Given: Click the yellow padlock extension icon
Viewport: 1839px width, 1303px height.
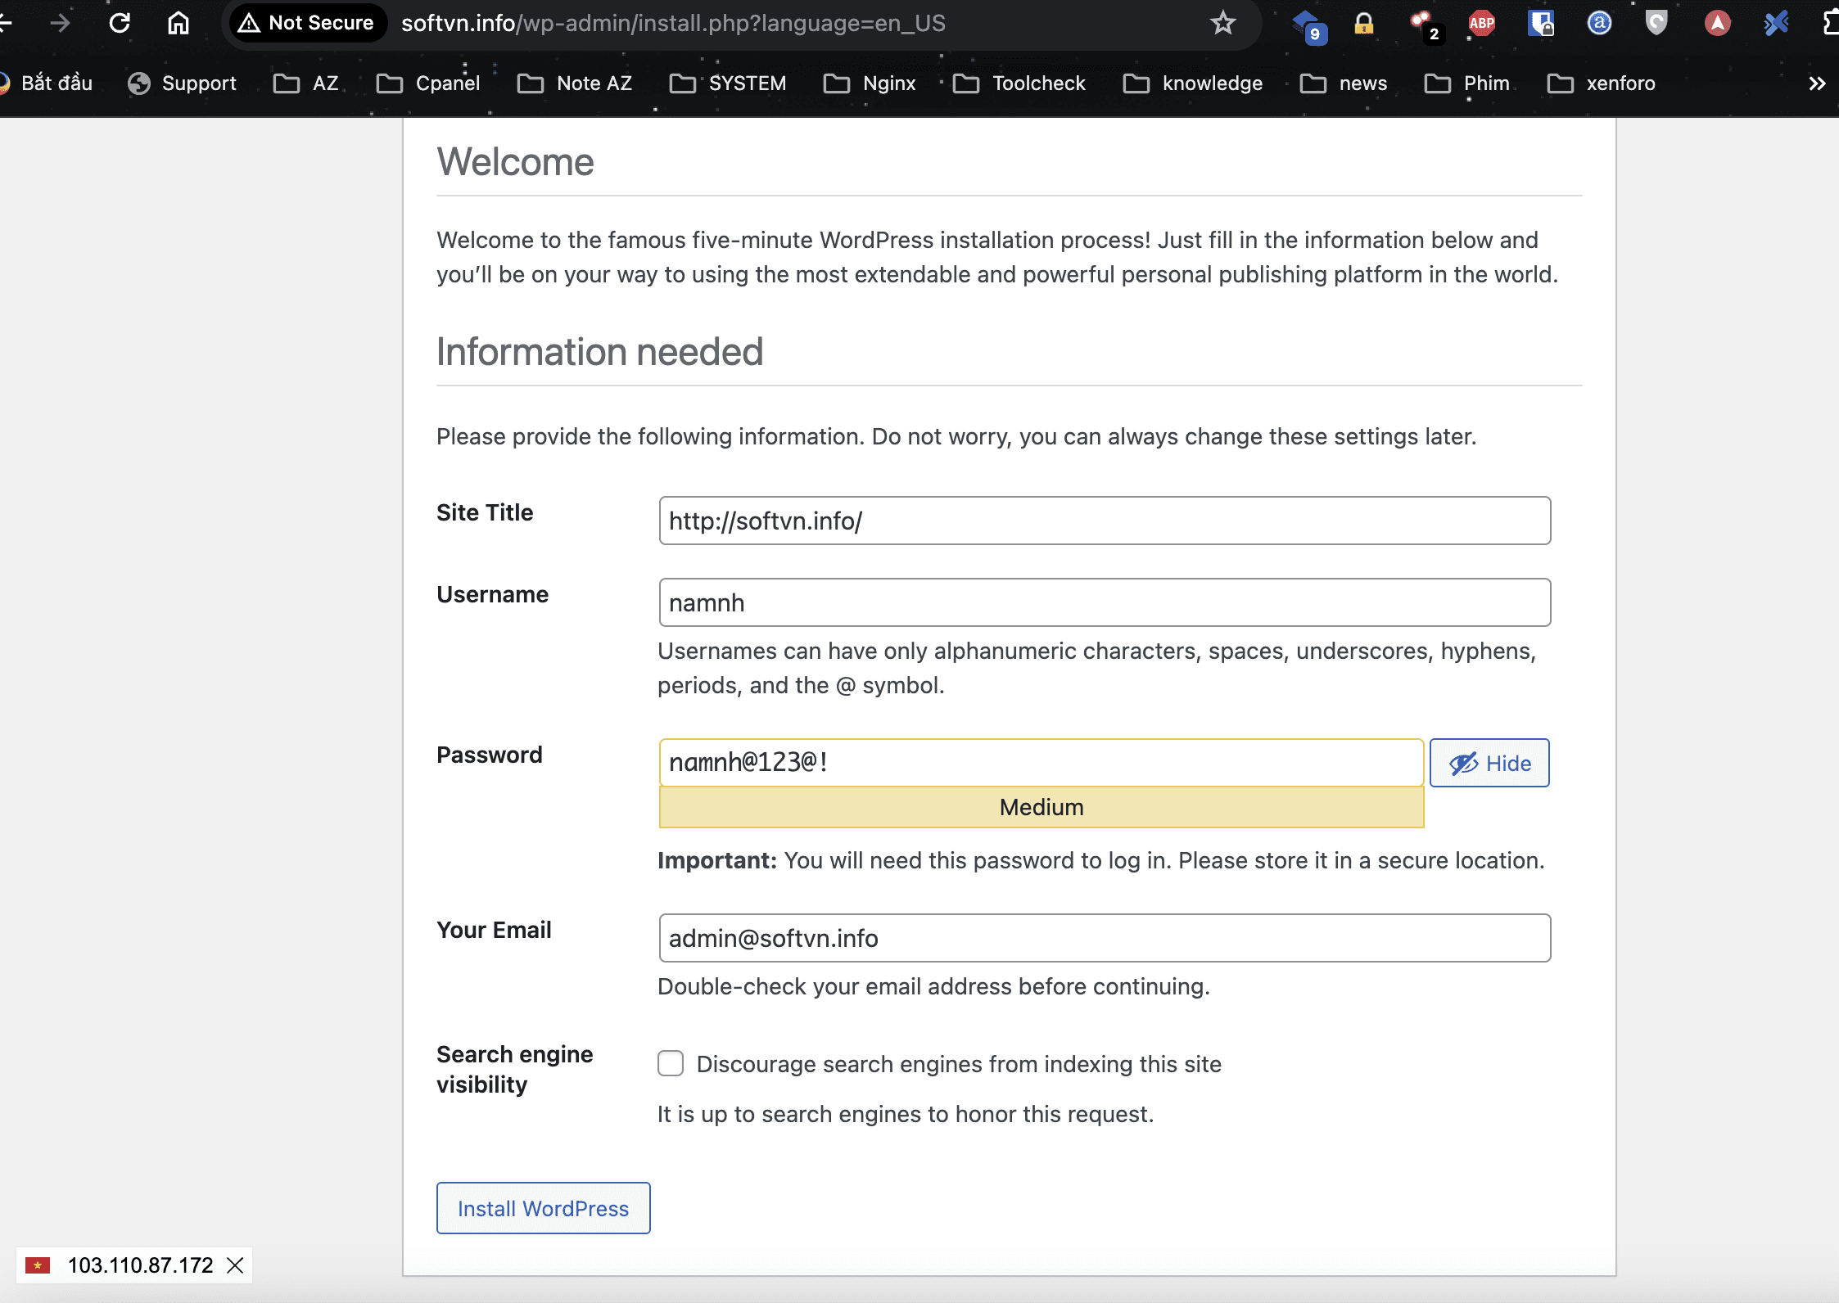Looking at the screenshot, I should pyautogui.click(x=1363, y=23).
